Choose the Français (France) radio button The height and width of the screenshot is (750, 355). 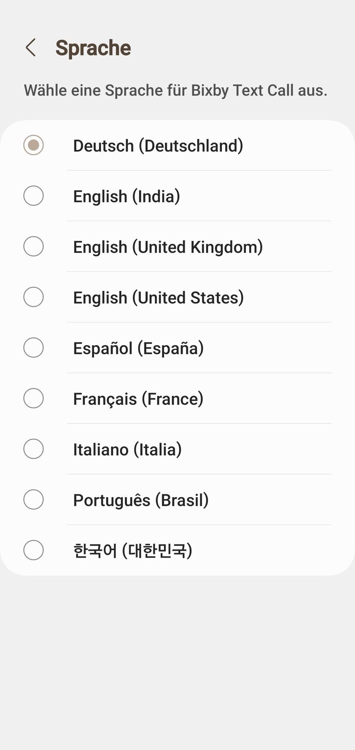[34, 398]
